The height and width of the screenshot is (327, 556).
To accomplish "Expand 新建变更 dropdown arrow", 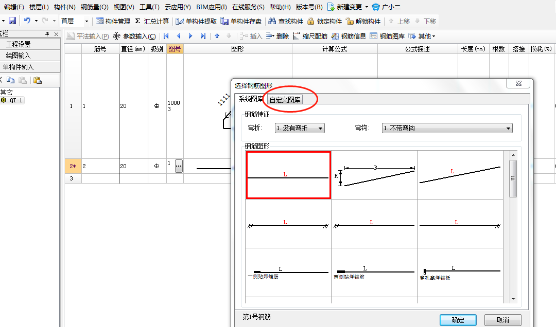I will click(x=367, y=7).
